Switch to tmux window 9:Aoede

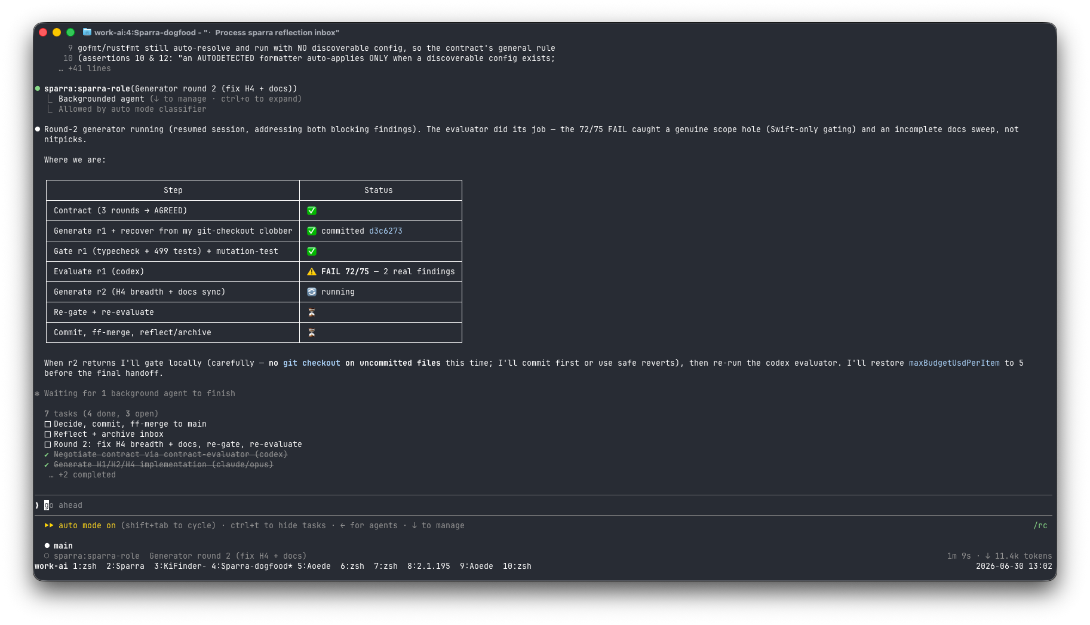[477, 566]
